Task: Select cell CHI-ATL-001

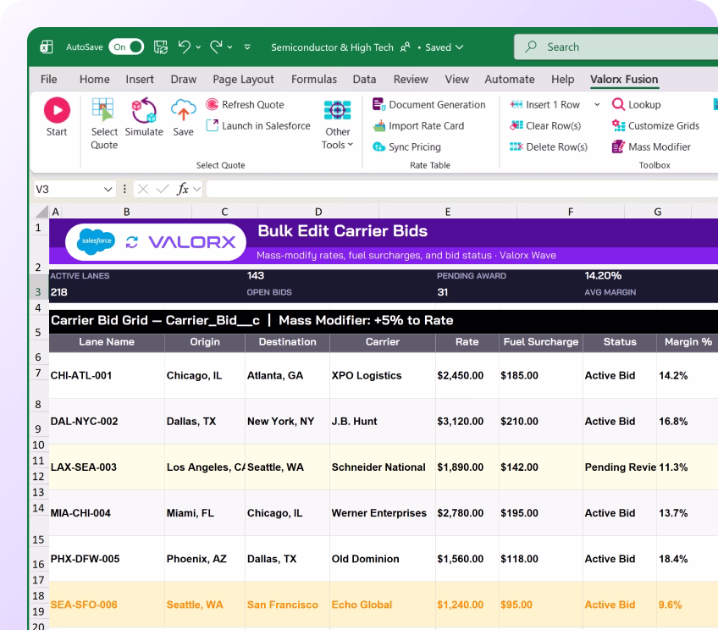Action: [x=107, y=375]
